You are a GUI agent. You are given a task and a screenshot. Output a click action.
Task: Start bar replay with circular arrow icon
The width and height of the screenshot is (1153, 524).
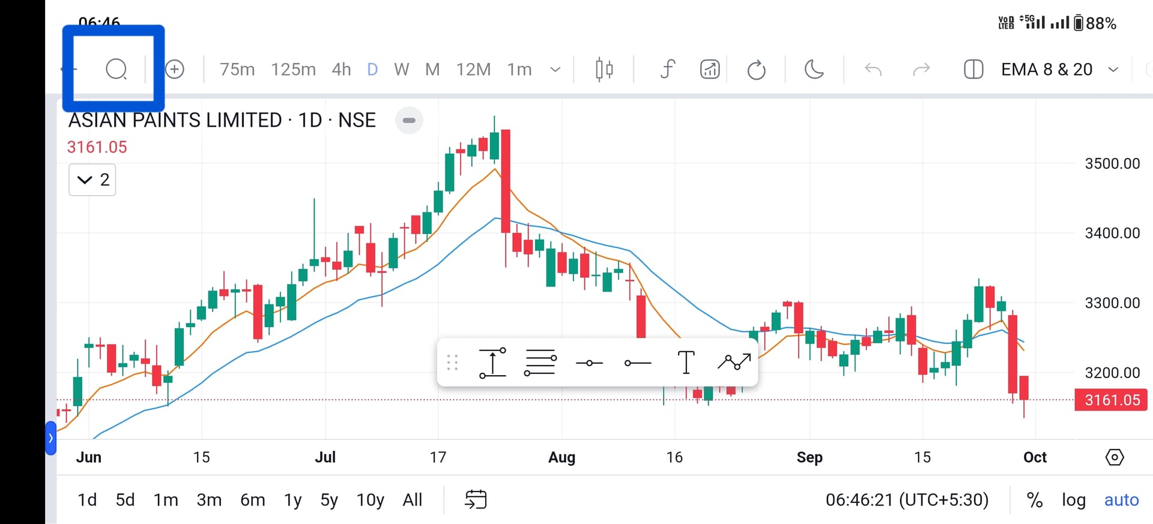pyautogui.click(x=756, y=70)
